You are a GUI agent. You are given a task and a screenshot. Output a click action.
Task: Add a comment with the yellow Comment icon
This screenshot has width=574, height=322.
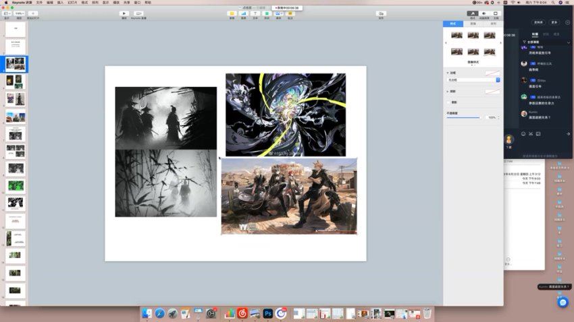click(290, 13)
